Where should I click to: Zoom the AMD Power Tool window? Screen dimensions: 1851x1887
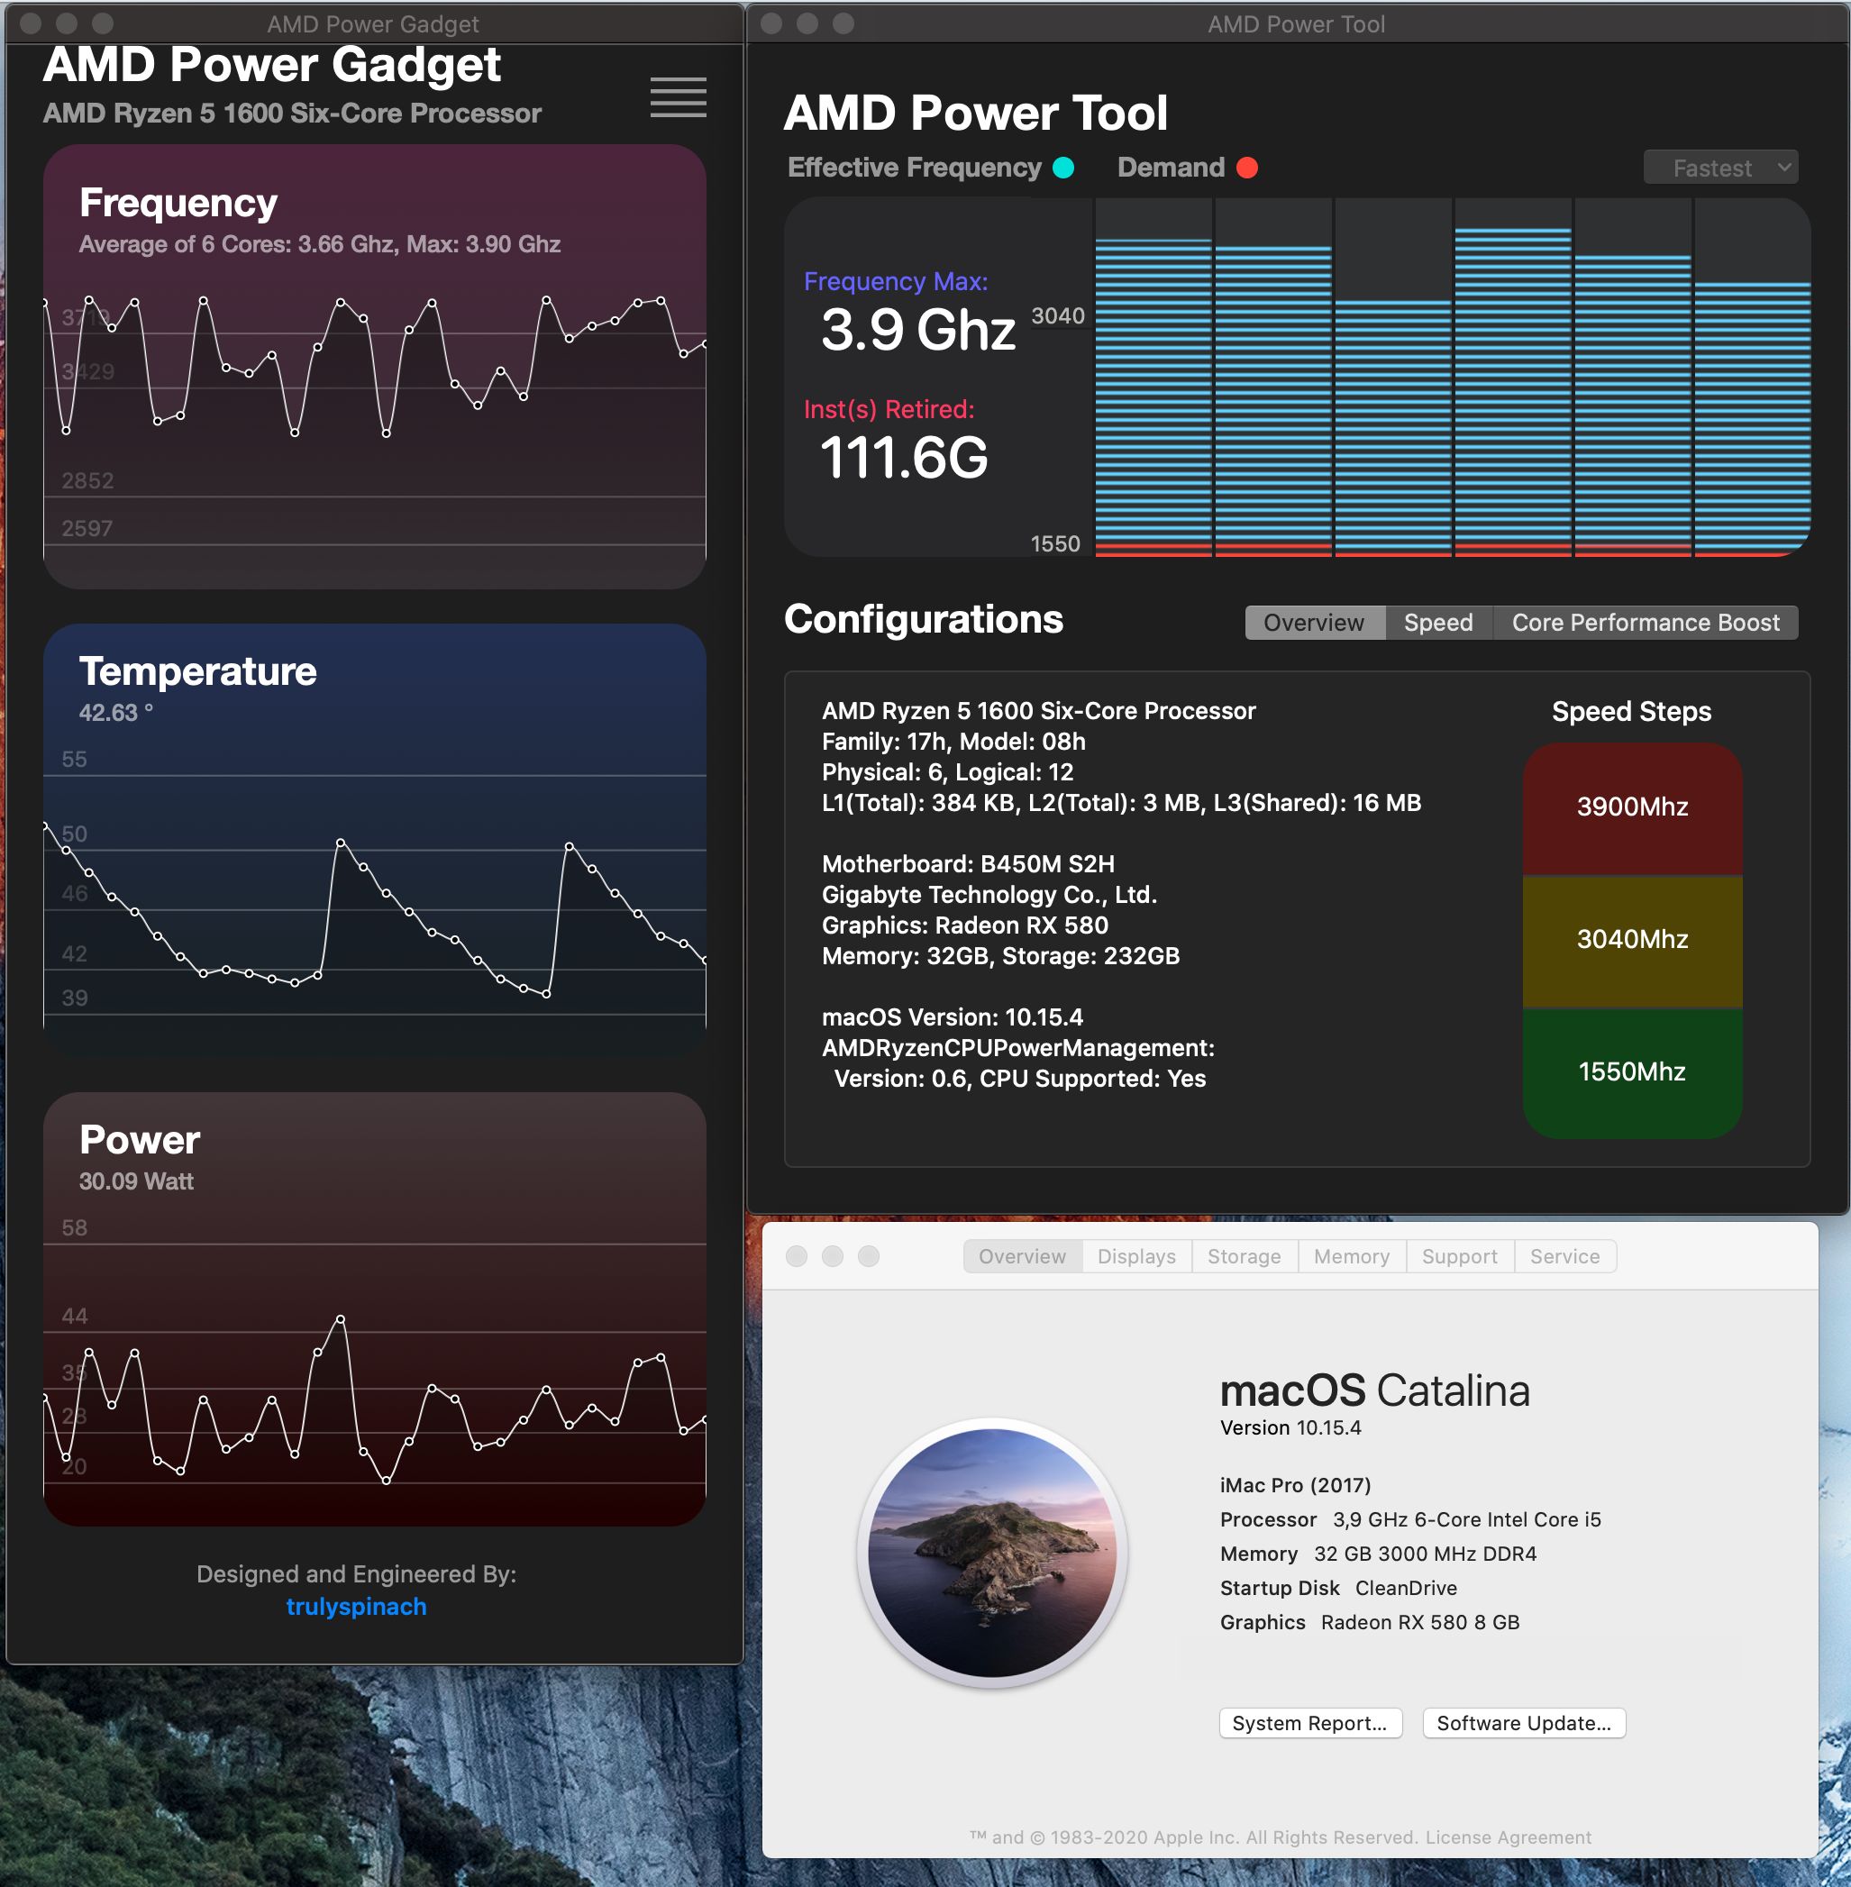[x=843, y=23]
